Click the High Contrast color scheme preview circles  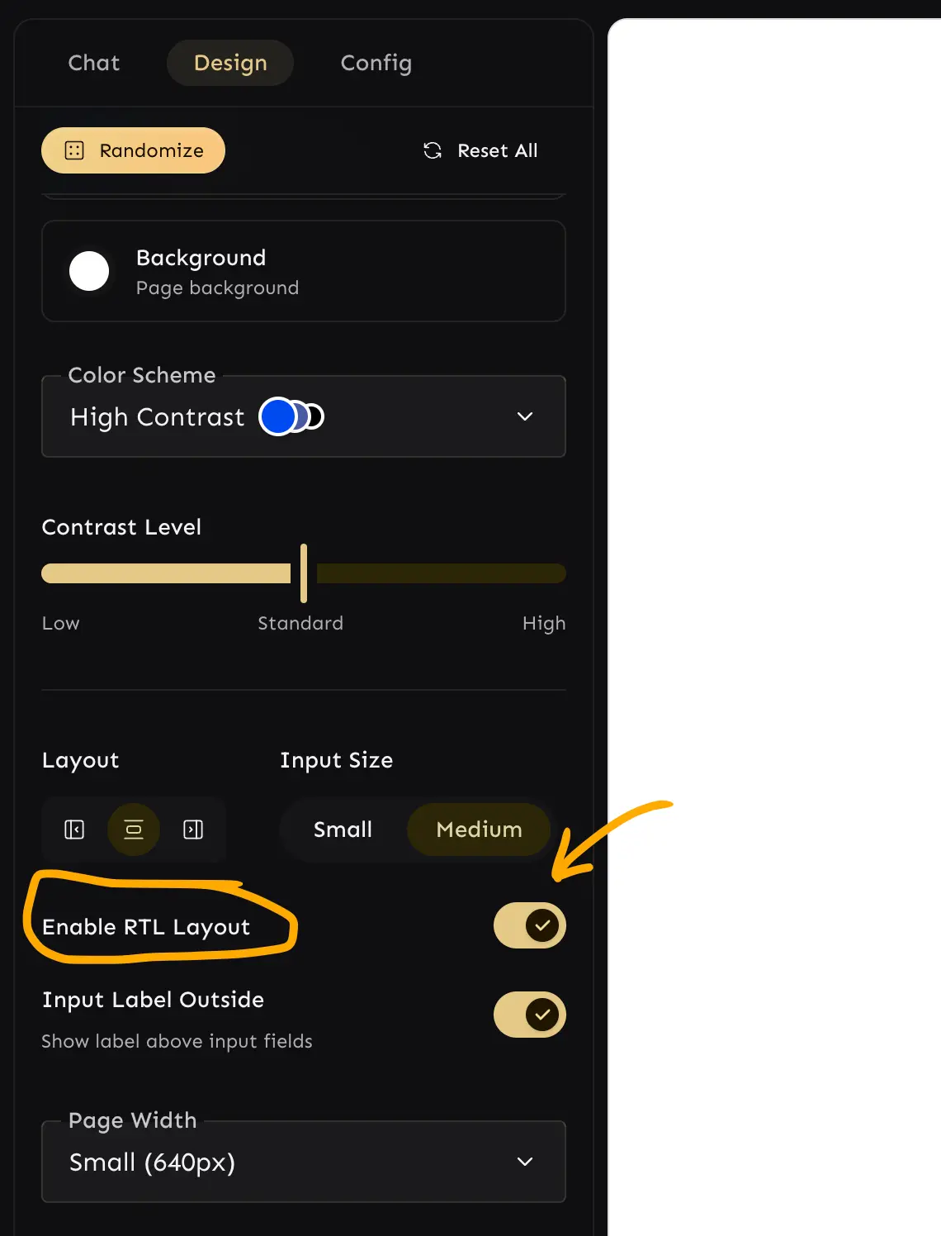[x=291, y=416]
